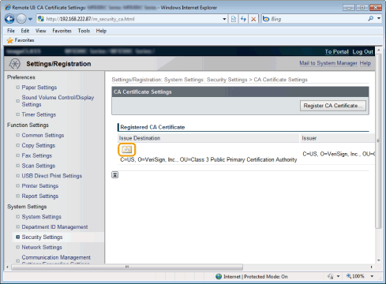The height and width of the screenshot is (284, 386).
Task: Open the File menu
Action: pos(11,31)
